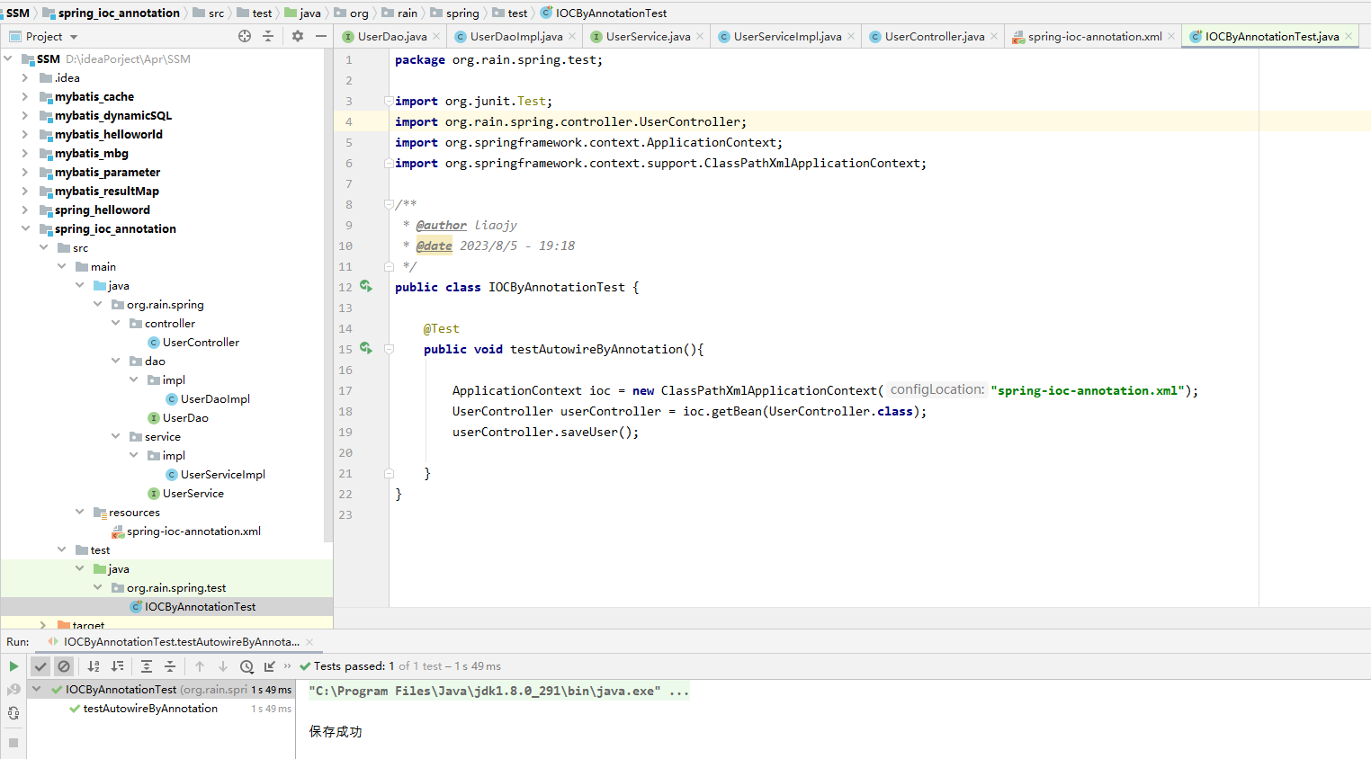
Task: Click Import/Export Tests icon in run toolbar
Action: (270, 666)
